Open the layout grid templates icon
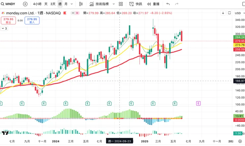 click(121, 4)
